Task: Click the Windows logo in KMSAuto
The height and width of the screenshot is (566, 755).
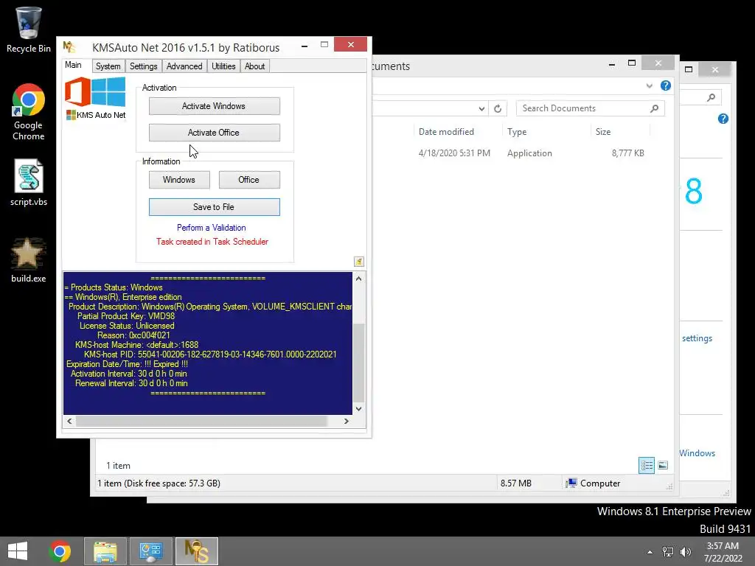Action: pos(108,91)
